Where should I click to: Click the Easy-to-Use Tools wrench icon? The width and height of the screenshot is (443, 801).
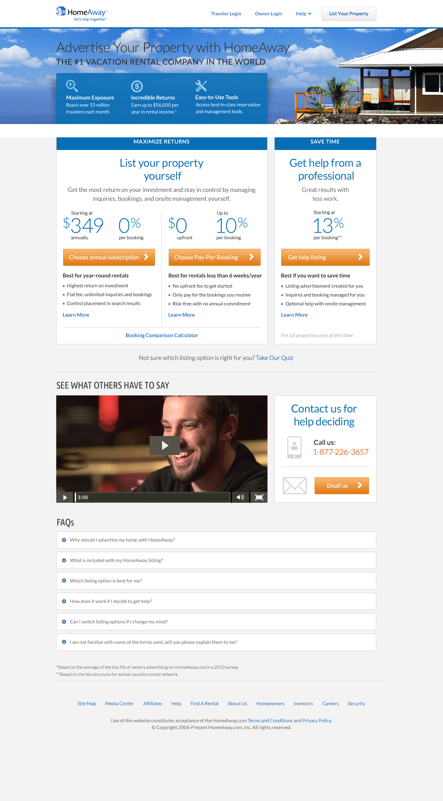tap(201, 86)
